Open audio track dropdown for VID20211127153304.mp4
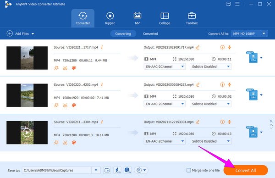 pyautogui.click(x=165, y=141)
